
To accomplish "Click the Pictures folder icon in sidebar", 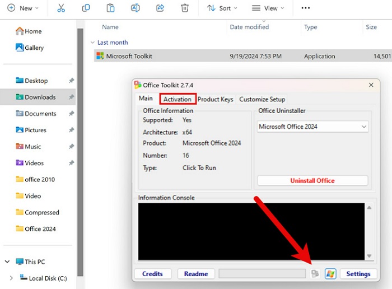I will [20, 130].
